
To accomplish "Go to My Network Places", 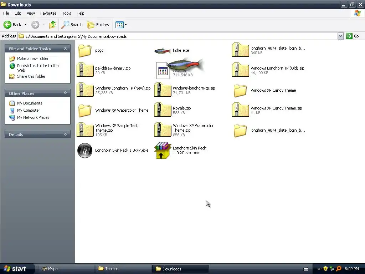I will click(33, 117).
